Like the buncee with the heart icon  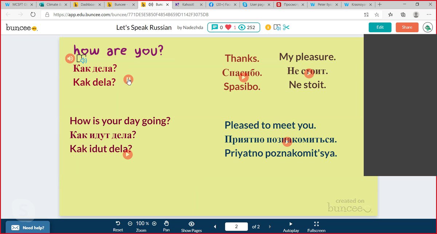tap(228, 27)
